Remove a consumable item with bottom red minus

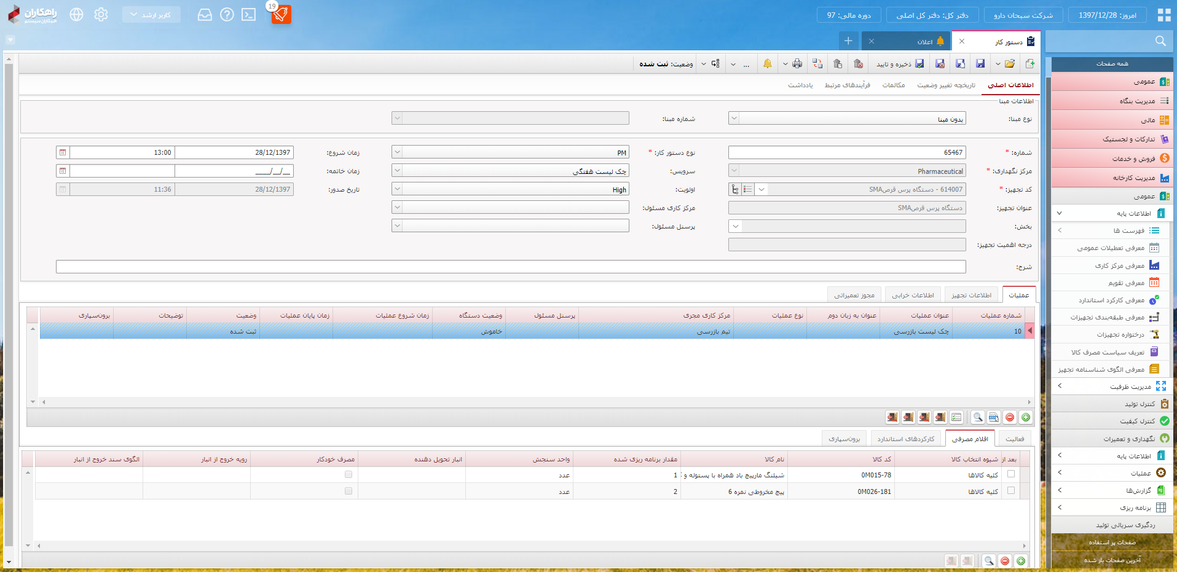1005,561
